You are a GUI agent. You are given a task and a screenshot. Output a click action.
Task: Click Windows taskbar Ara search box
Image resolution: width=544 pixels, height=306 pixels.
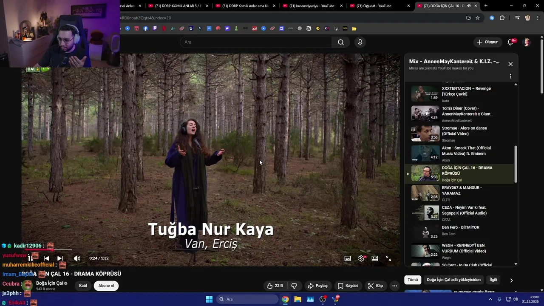coord(248,299)
